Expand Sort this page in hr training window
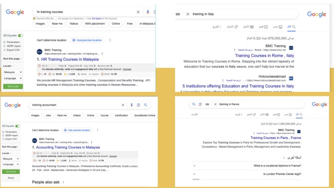 13,59
